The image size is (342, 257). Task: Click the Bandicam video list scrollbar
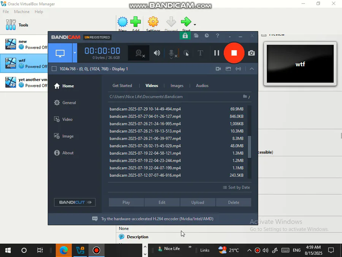pyautogui.click(x=249, y=147)
